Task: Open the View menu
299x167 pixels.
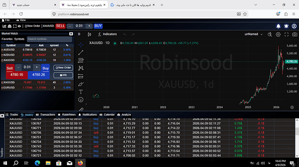Action: tap(21, 20)
